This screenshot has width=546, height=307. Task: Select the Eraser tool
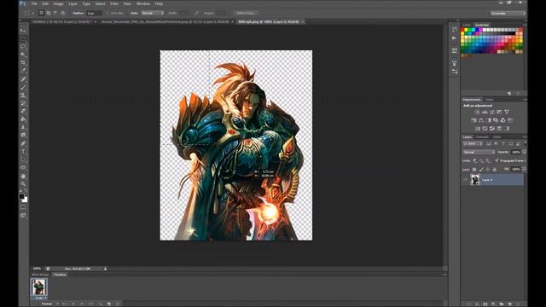pos(23,111)
